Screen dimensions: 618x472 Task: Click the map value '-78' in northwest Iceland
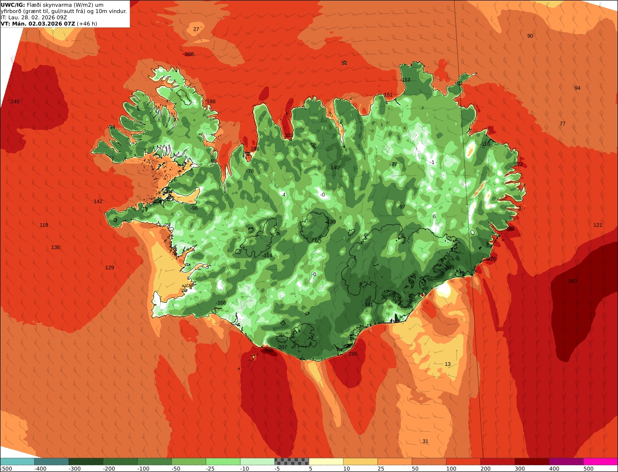point(250,171)
